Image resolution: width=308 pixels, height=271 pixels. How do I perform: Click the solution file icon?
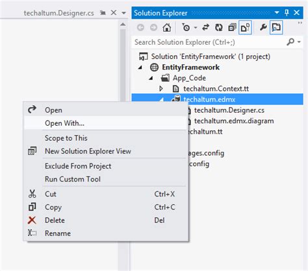click(143, 57)
